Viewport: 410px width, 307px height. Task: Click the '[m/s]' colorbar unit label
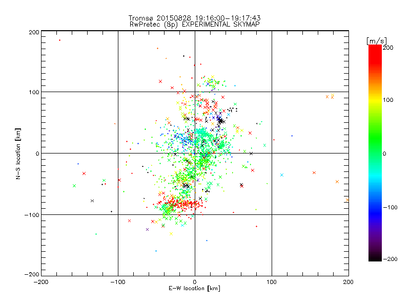click(377, 41)
